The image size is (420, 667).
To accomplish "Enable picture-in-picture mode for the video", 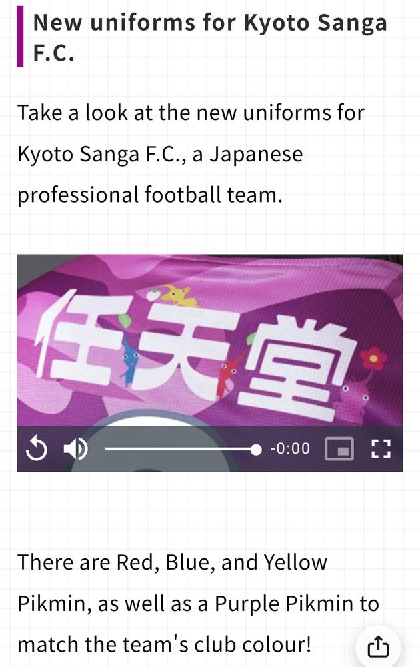I will coord(339,449).
